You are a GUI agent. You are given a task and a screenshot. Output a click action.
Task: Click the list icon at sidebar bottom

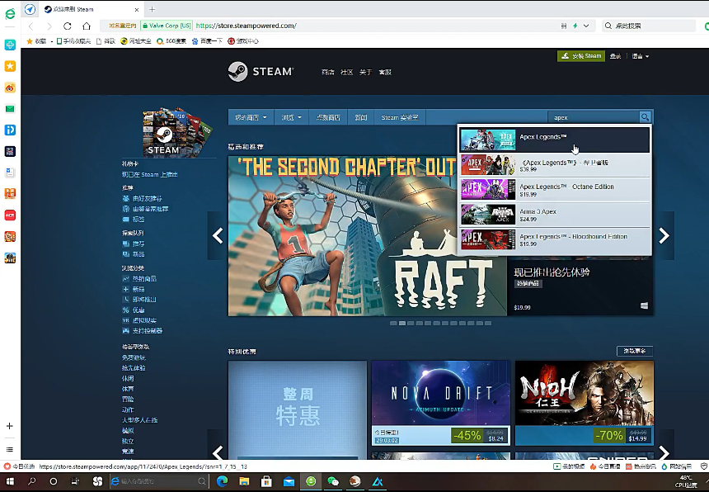(10, 449)
